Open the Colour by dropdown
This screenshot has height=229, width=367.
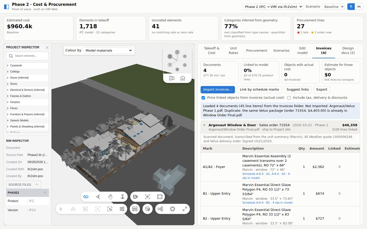click(x=108, y=50)
